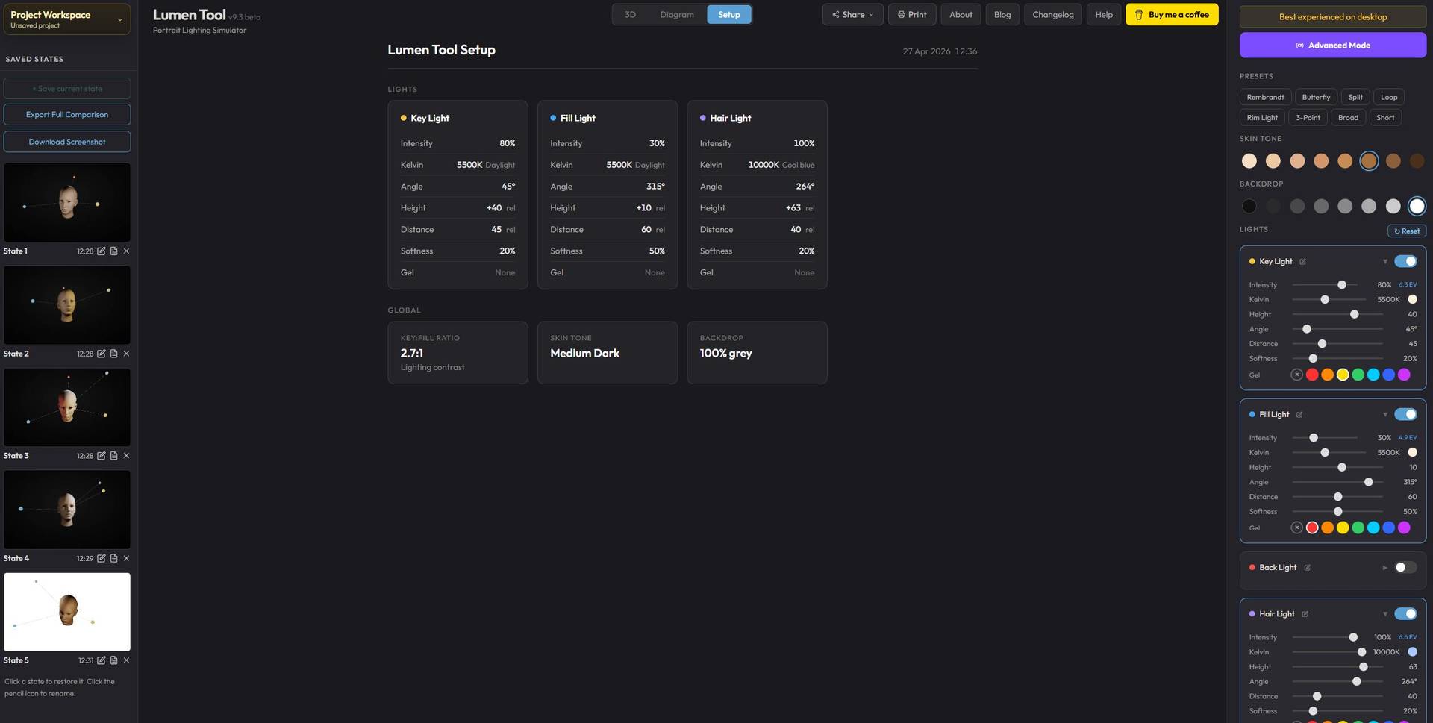Image resolution: width=1433 pixels, height=723 pixels.
Task: Open the Project Workspace dropdown
Action: (x=67, y=19)
